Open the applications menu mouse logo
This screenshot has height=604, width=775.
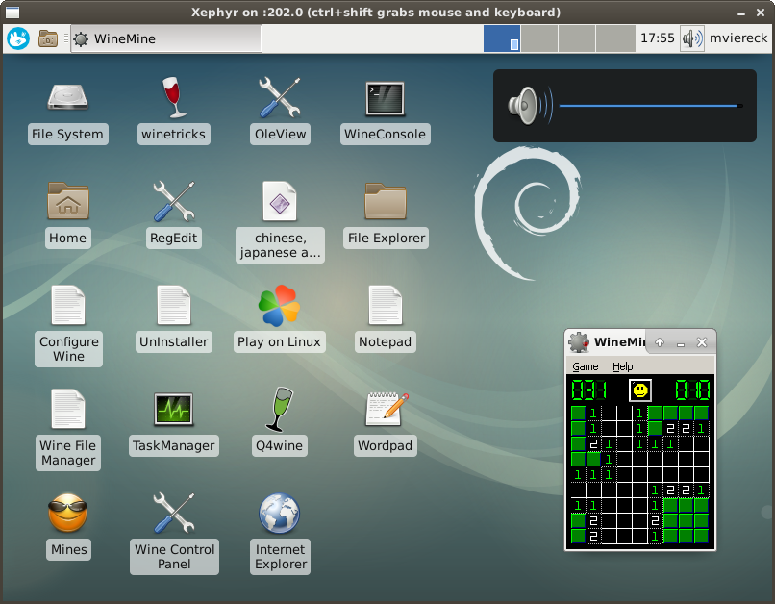click(18, 38)
